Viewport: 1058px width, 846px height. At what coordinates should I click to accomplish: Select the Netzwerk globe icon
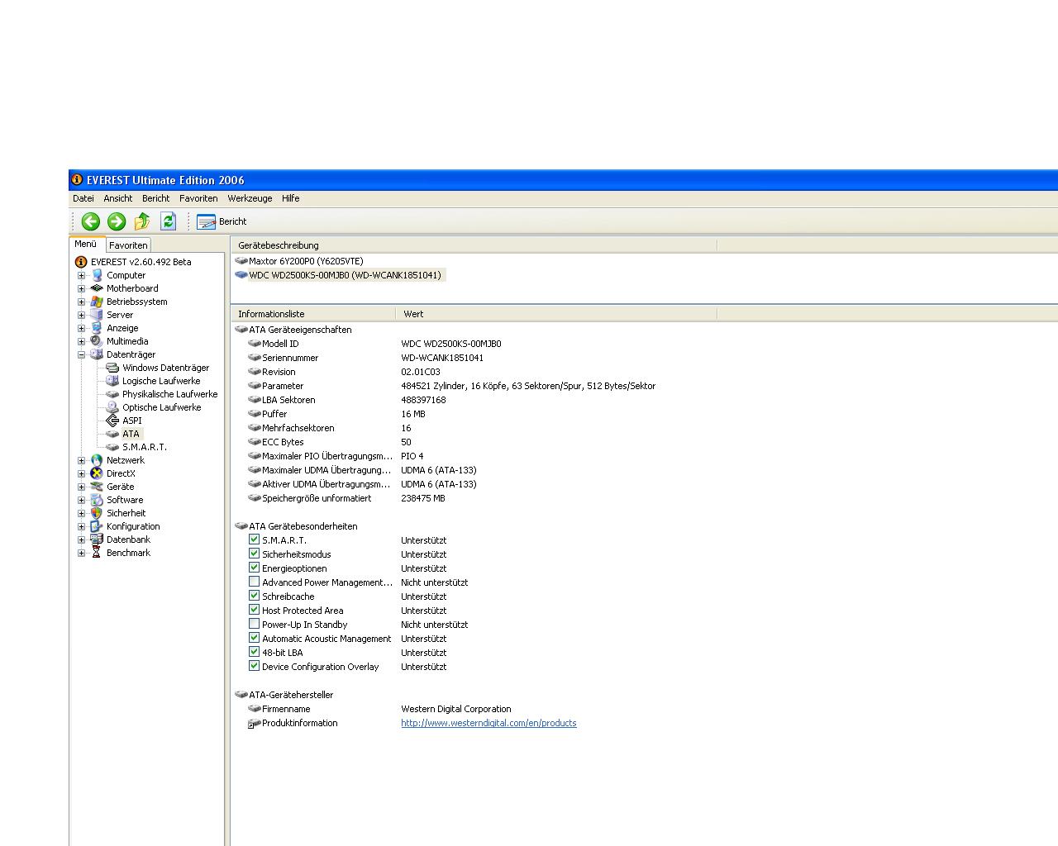(97, 460)
